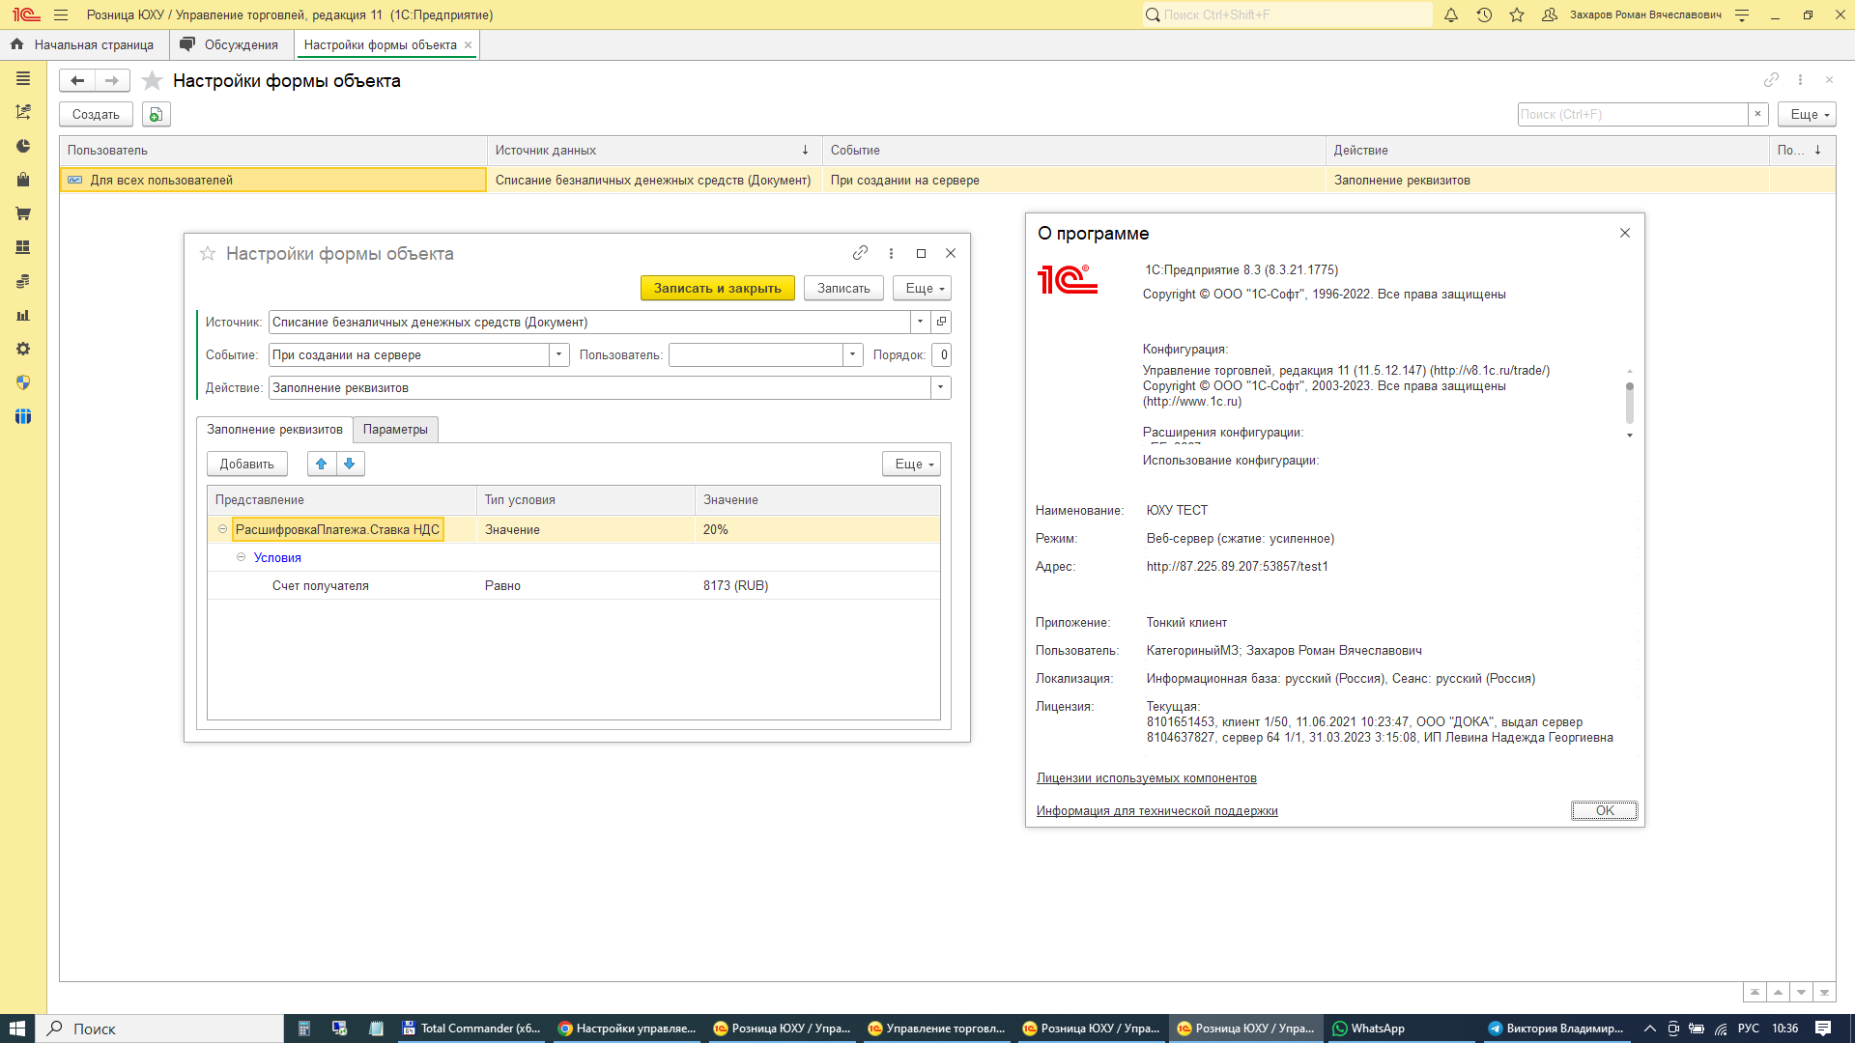1855x1043 pixels.
Task: Open Еще menu in dialog toolbar
Action: point(923,288)
